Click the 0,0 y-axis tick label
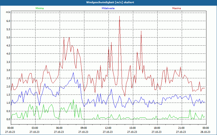Viewport: 217px width, 135px height. click(x=8, y=119)
